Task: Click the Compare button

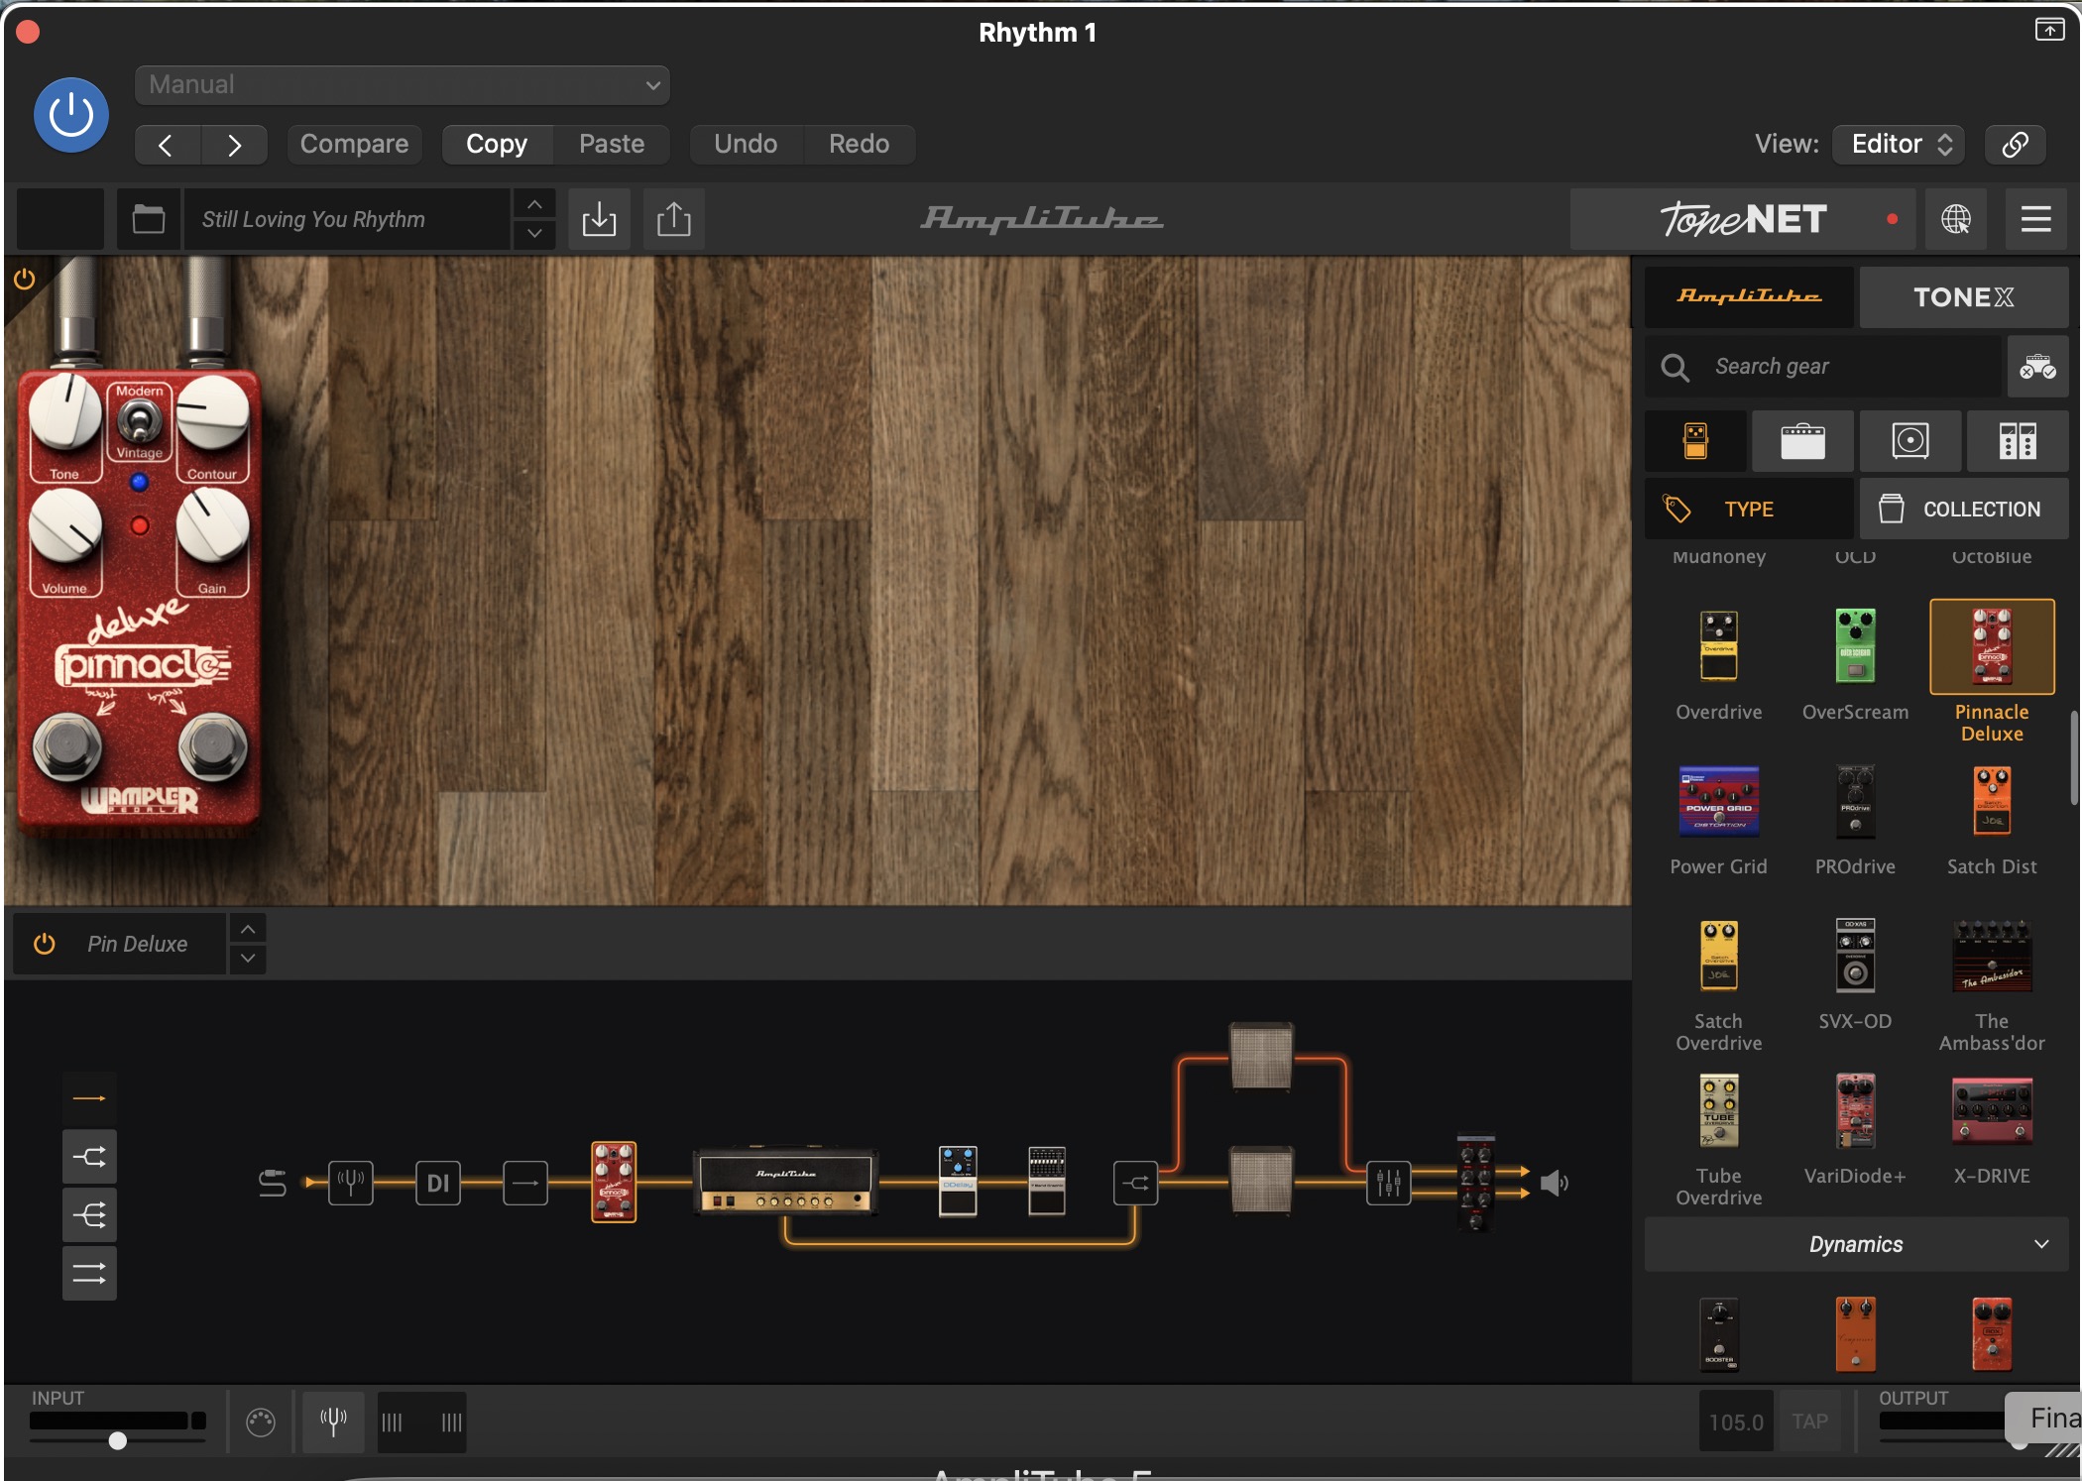Action: coord(354,145)
